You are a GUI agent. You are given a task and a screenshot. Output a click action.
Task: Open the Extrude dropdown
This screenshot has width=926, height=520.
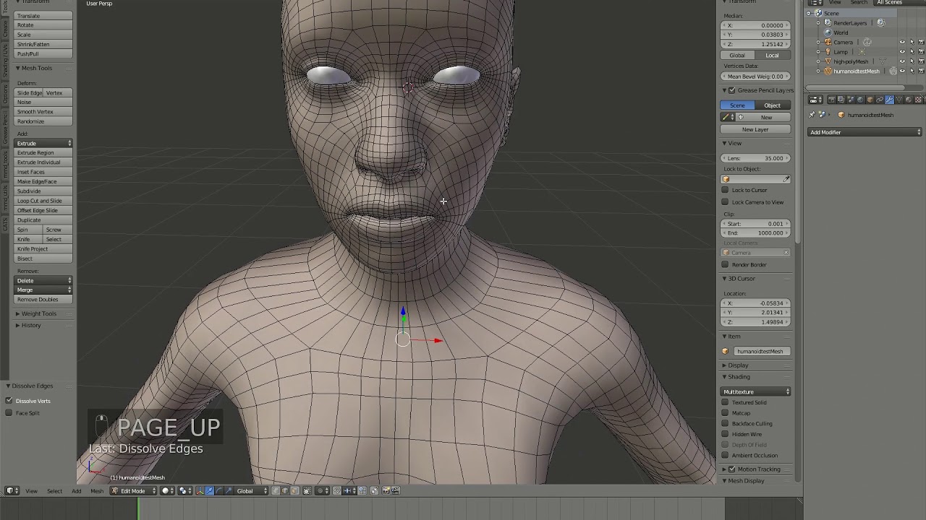[x=44, y=143]
